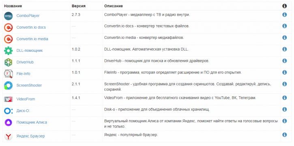Open the Помощник Алиса link
The height and width of the screenshot is (146, 294).
pos(32,123)
